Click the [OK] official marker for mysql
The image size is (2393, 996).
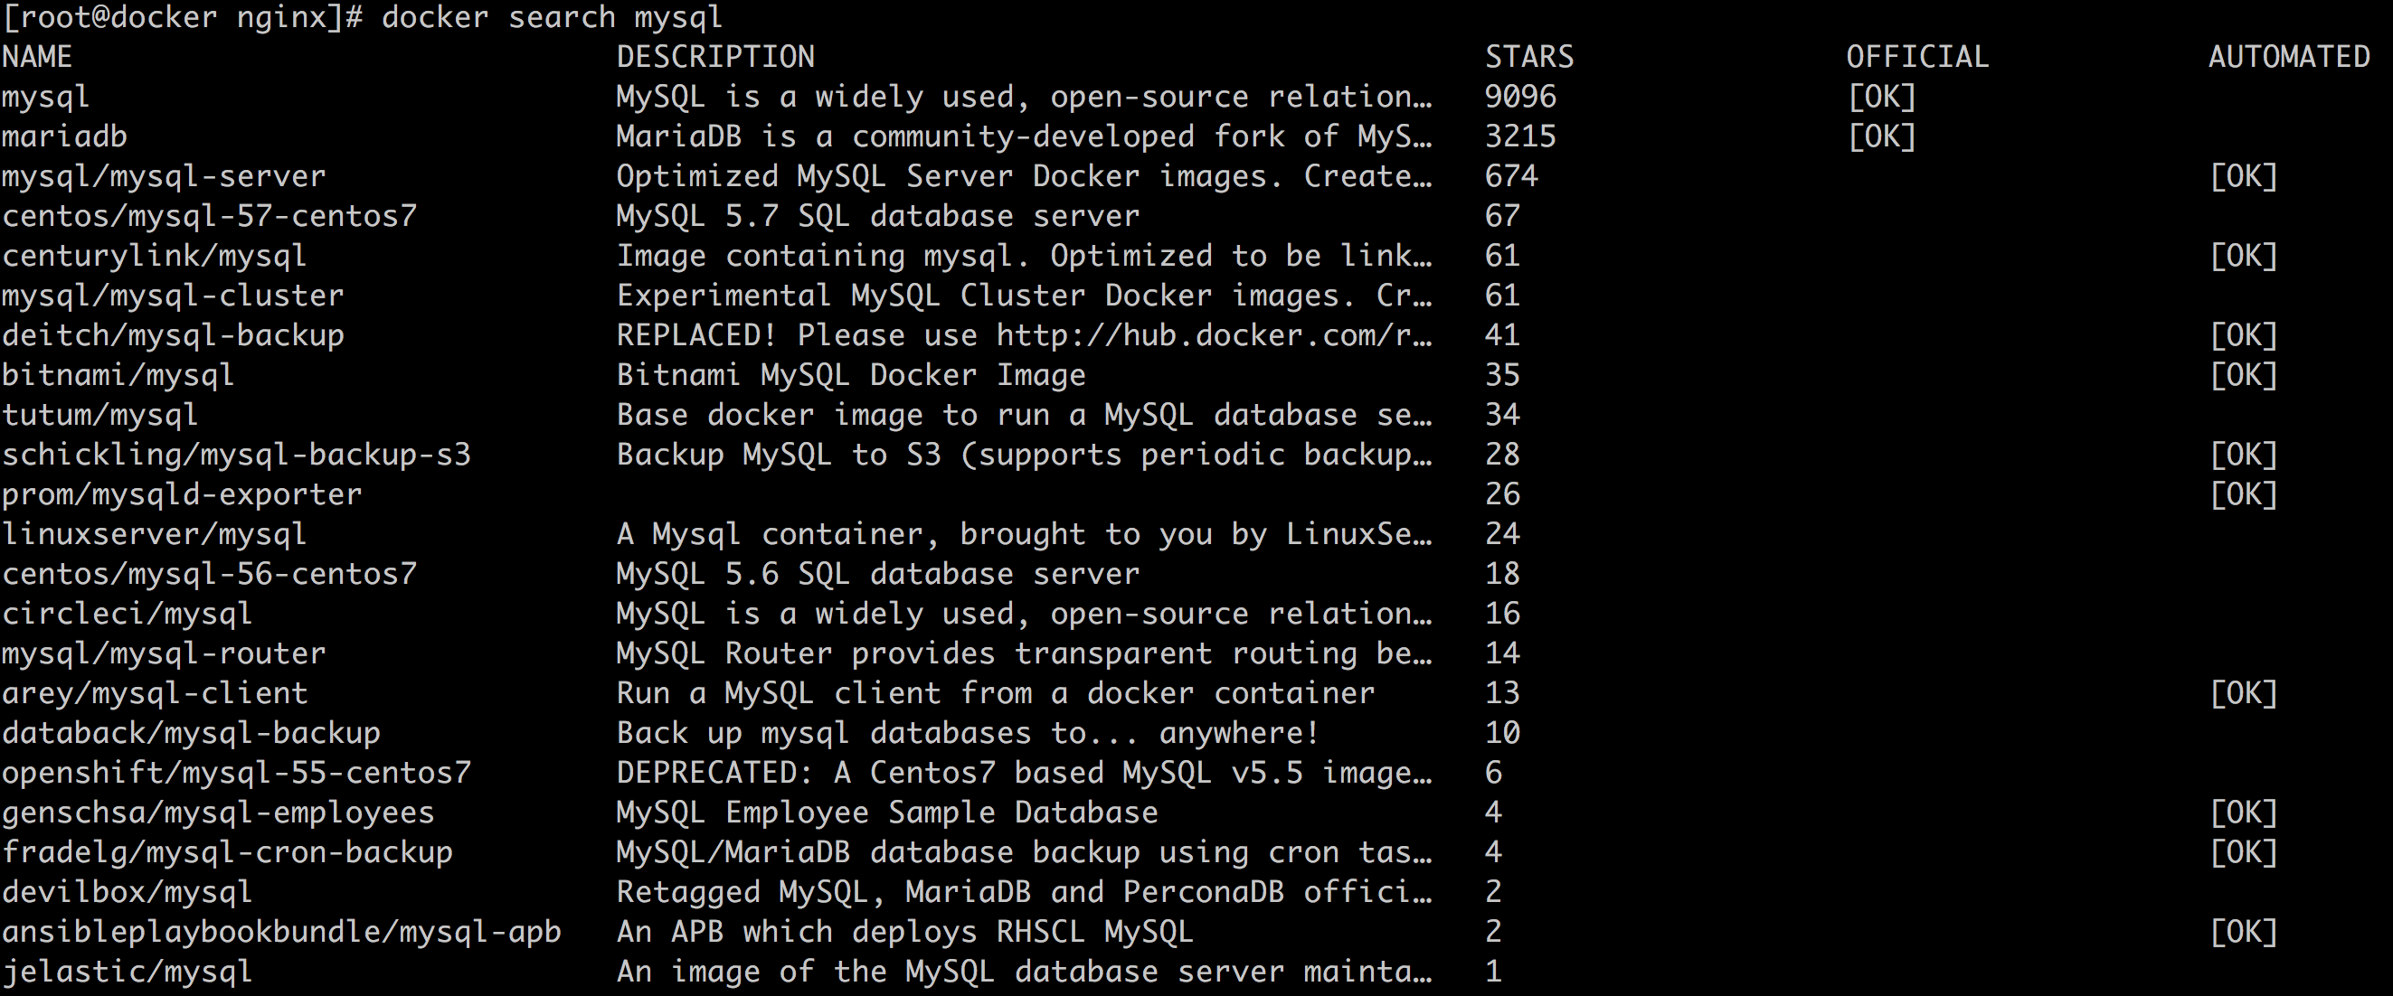[1881, 98]
